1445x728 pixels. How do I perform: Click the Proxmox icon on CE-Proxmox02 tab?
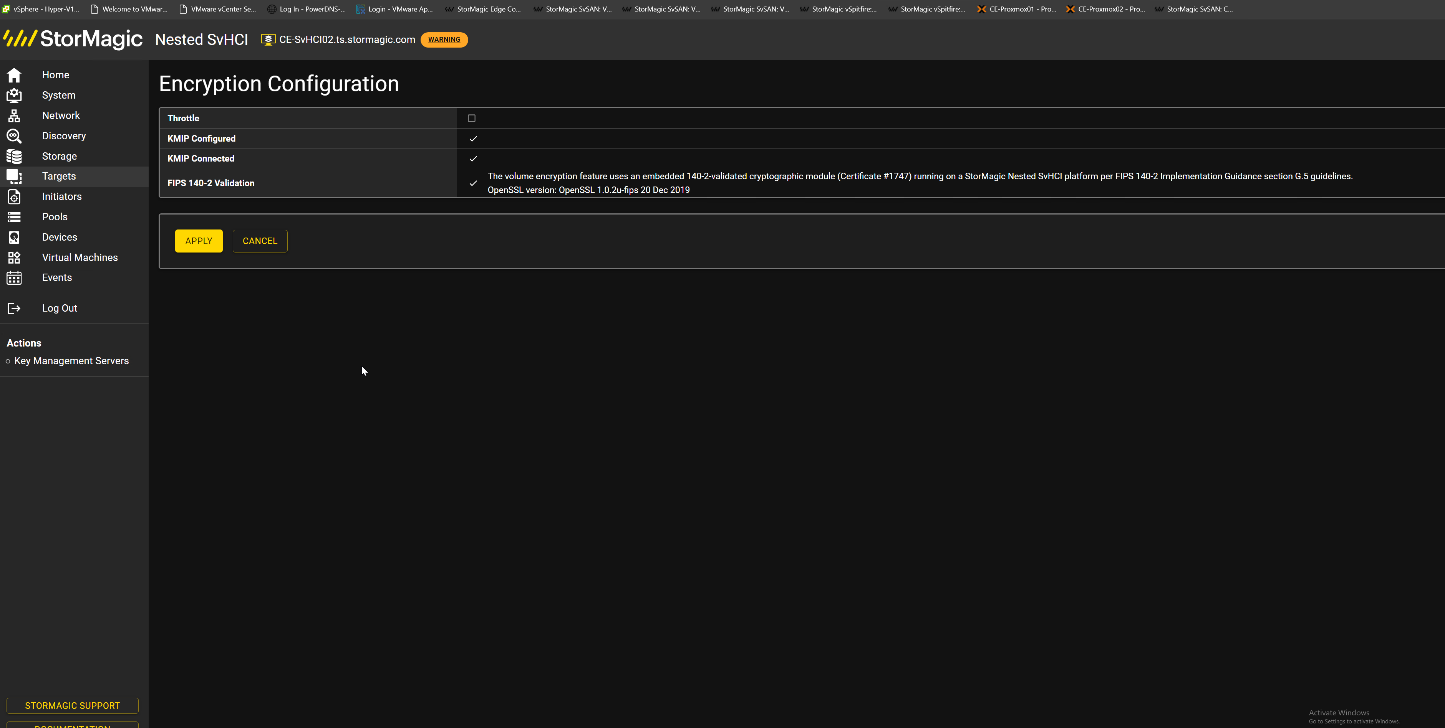1070,9
